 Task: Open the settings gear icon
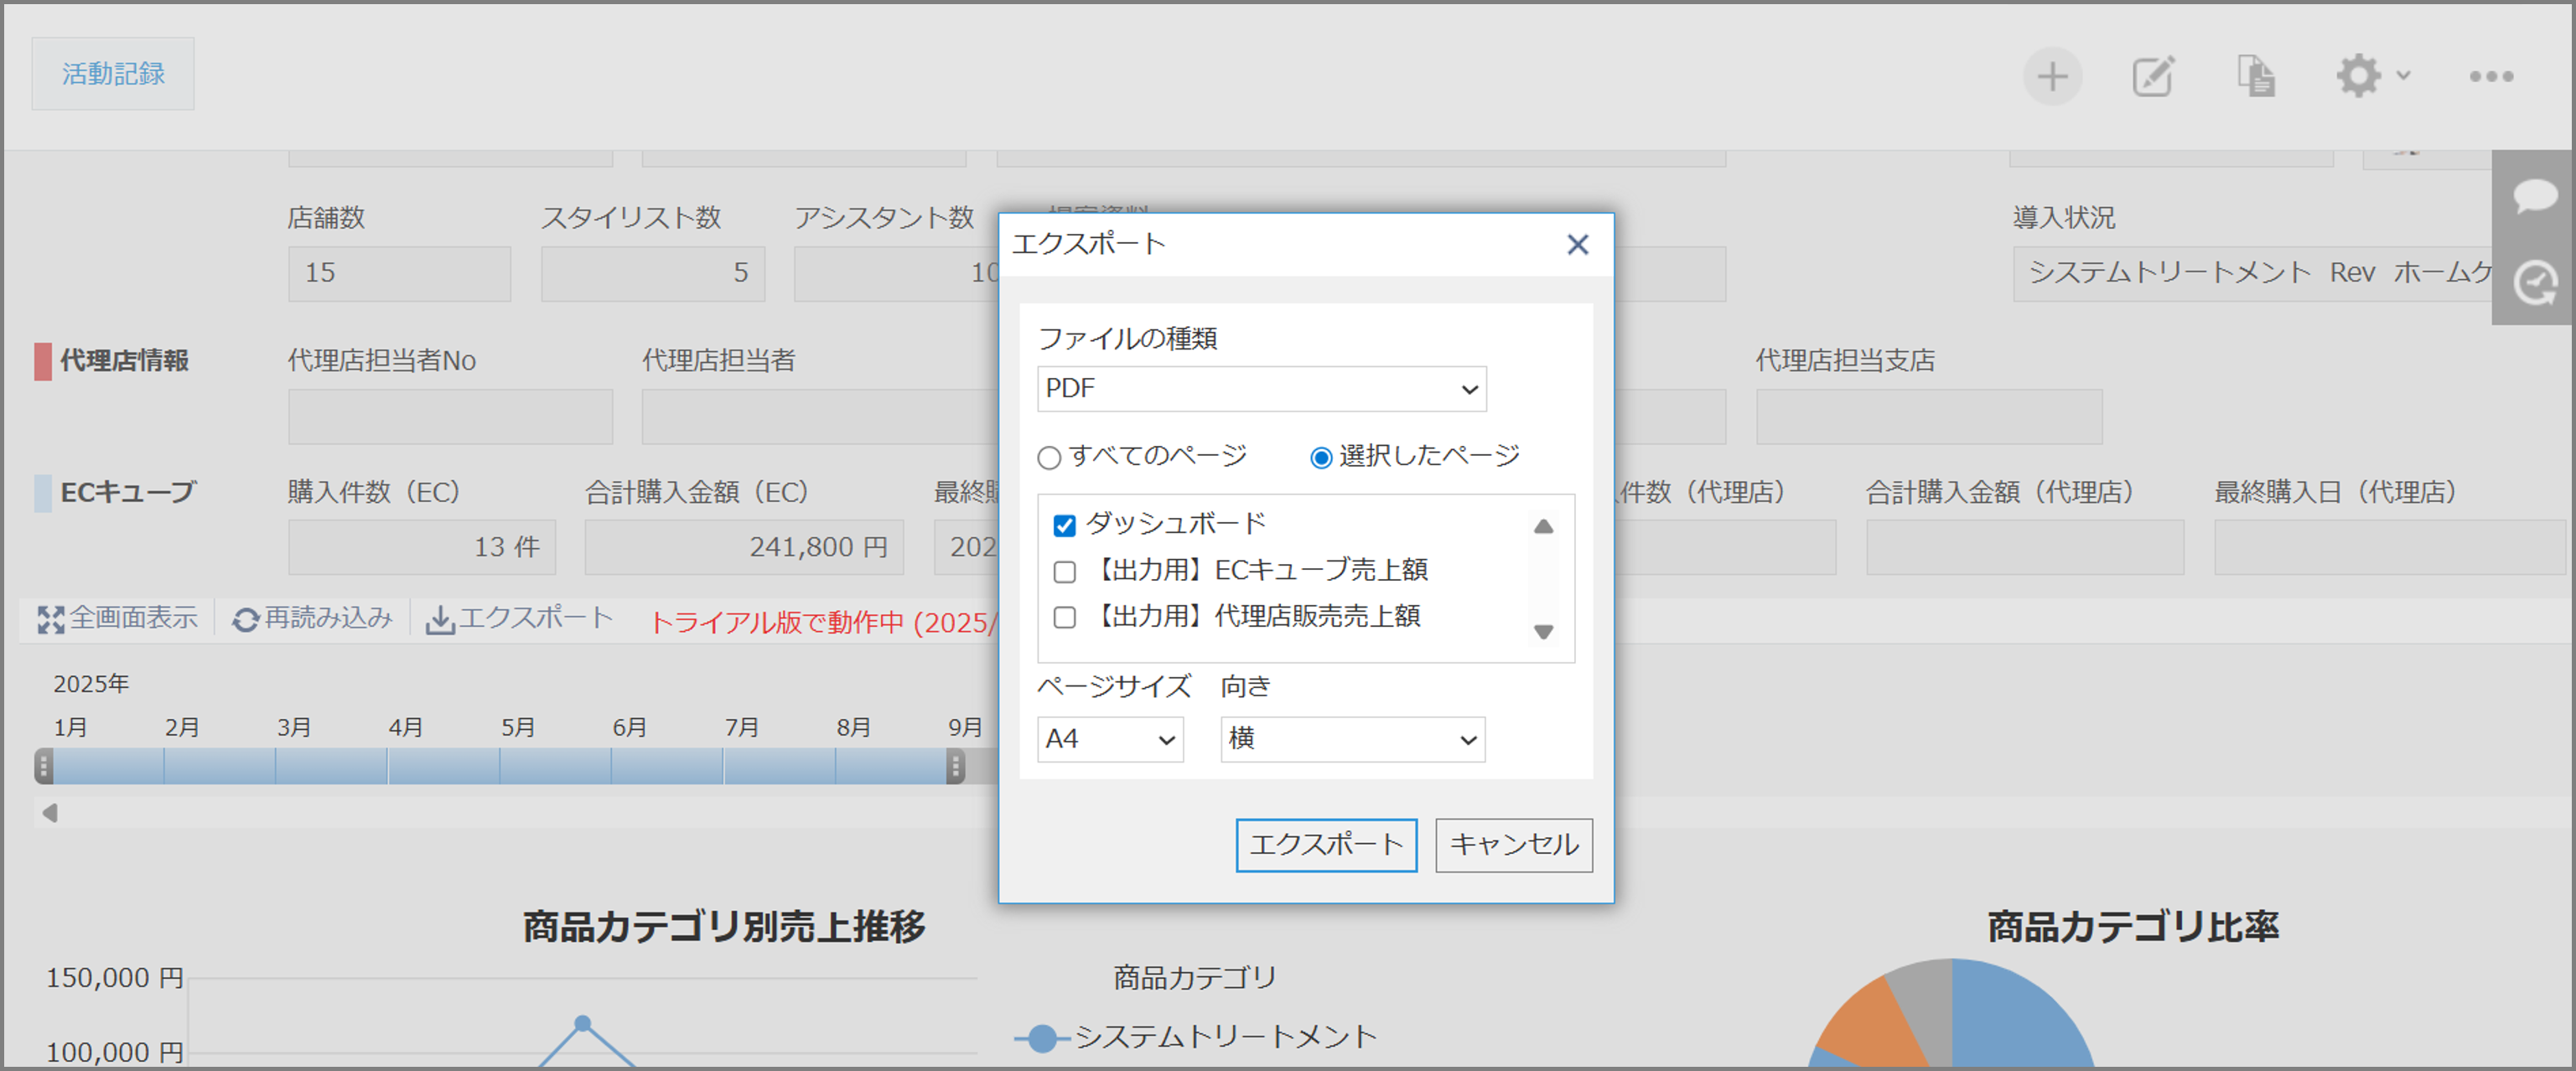2358,75
